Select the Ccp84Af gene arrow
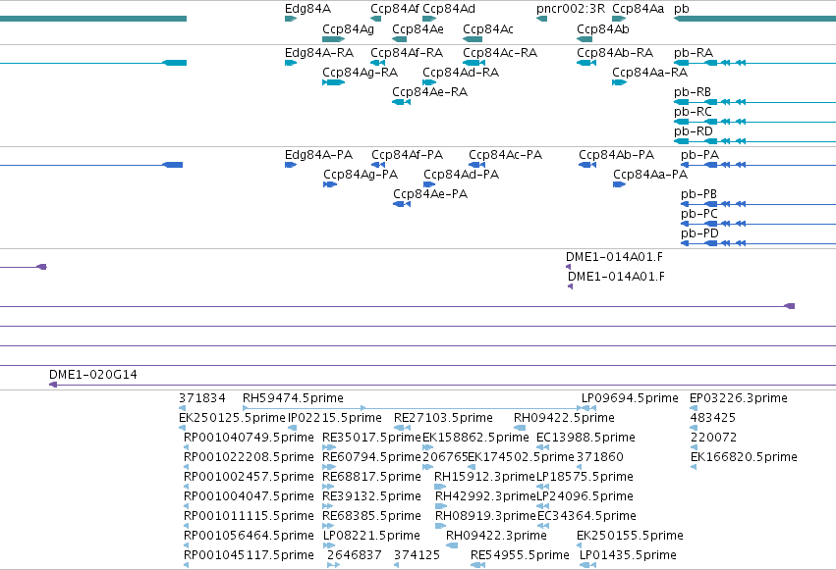The width and height of the screenshot is (836, 570). coord(376,19)
